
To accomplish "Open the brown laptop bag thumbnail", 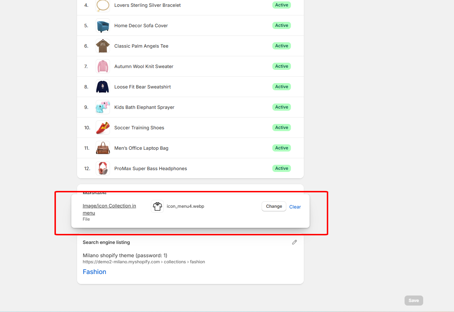I will click(x=103, y=148).
